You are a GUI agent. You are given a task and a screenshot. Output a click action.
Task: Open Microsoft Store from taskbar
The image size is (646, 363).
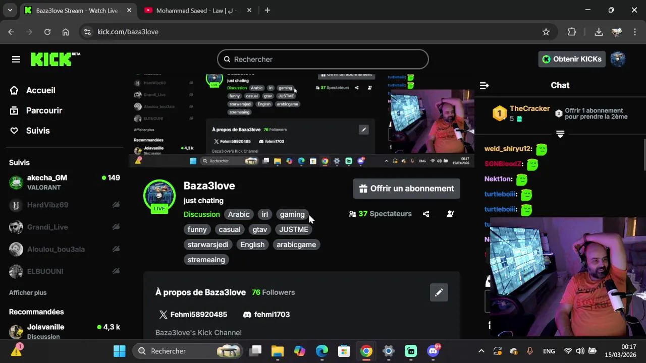(x=344, y=351)
